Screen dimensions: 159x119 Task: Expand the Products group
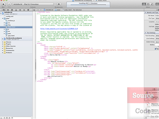tap(3, 53)
